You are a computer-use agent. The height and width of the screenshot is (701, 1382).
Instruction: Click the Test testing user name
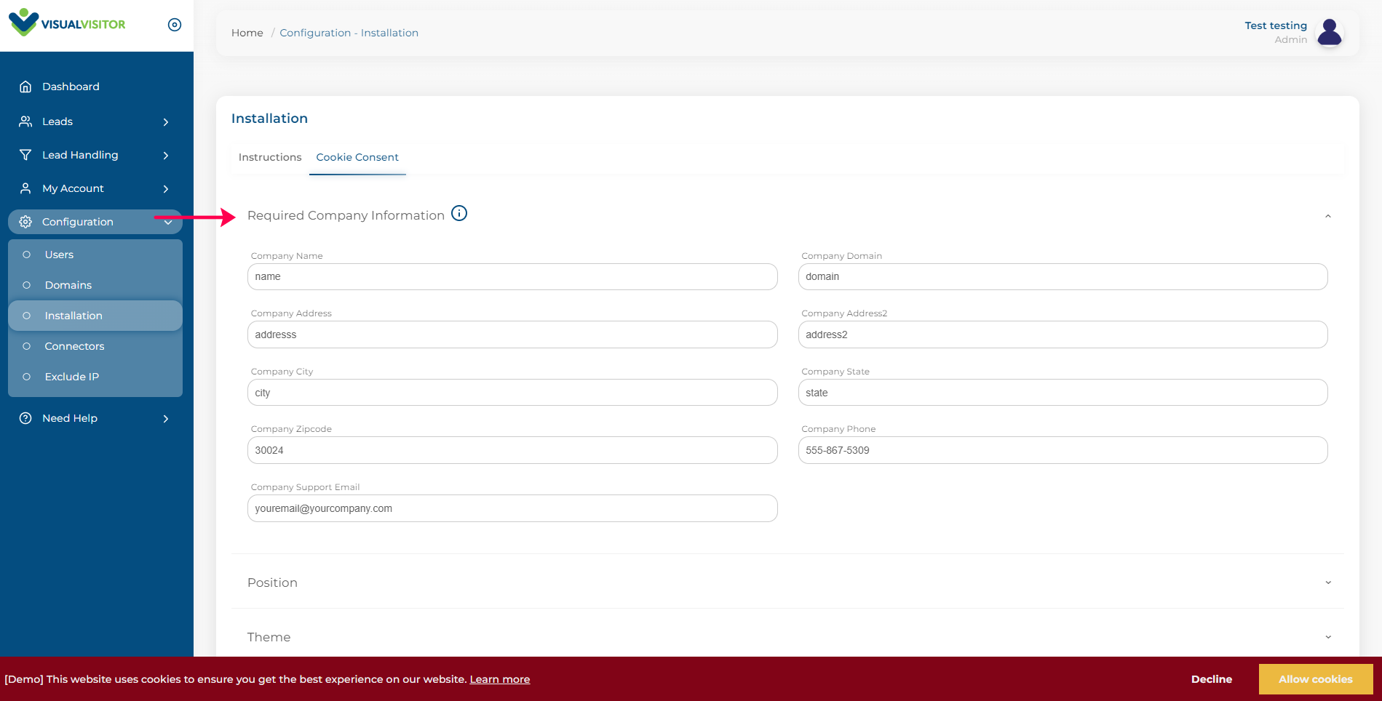click(x=1276, y=25)
